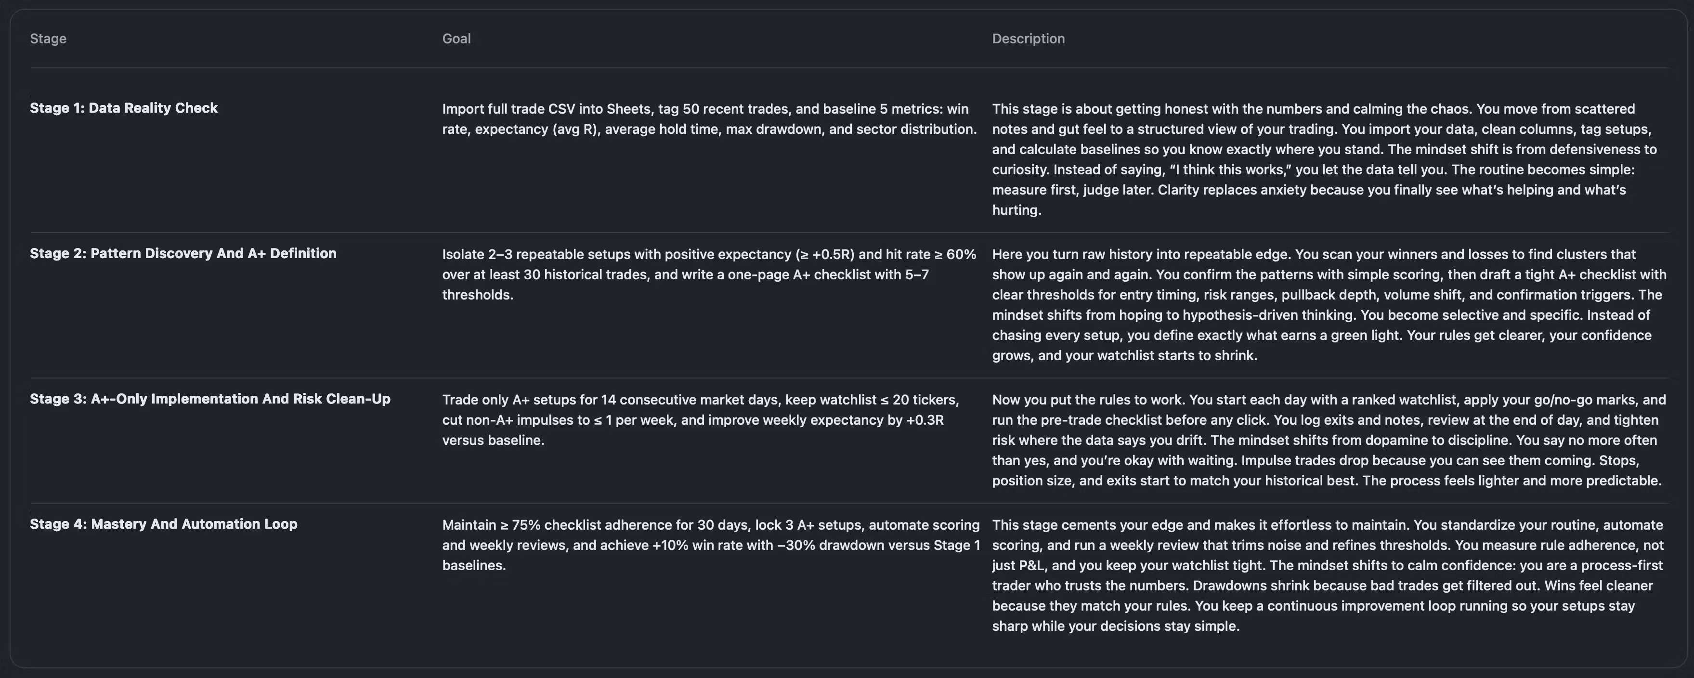Click the Stage 4 goal about checklist adherence

pos(710,545)
